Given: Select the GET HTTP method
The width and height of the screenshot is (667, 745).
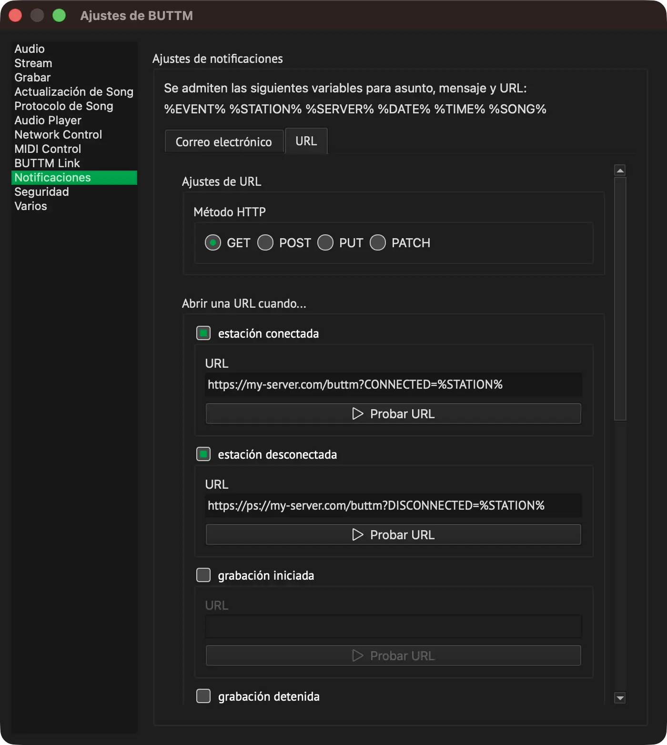Looking at the screenshot, I should [x=212, y=243].
